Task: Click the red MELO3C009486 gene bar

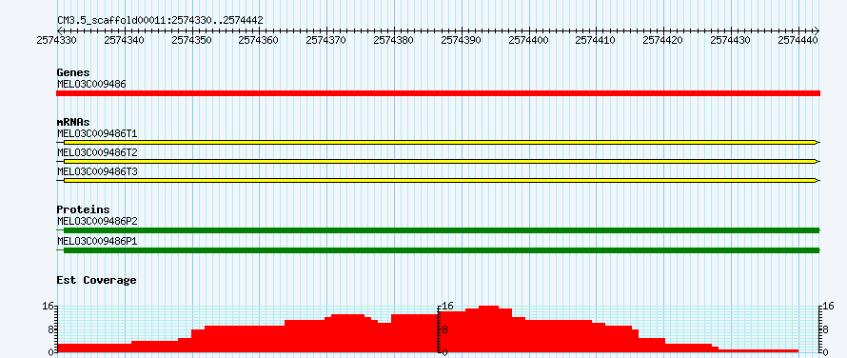Action: click(x=438, y=93)
